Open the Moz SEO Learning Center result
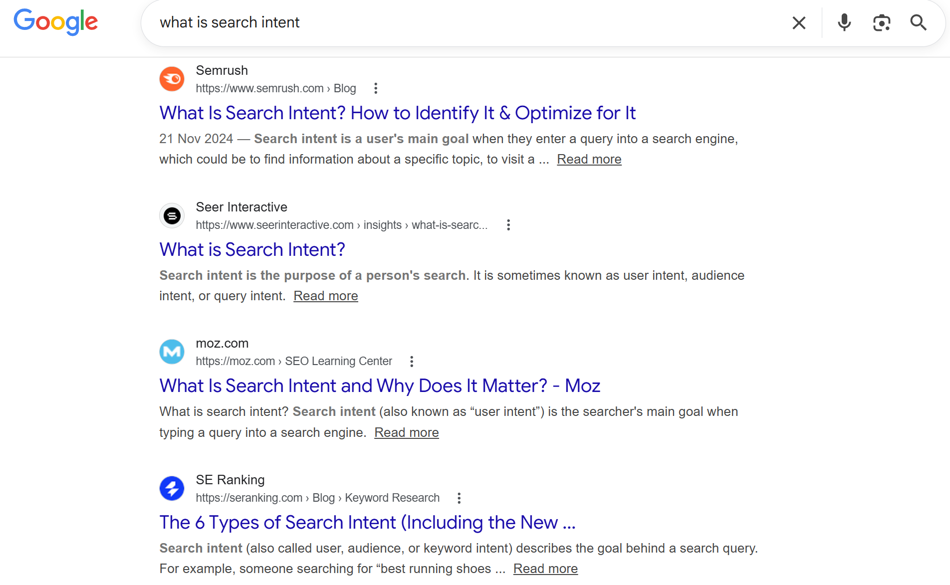950x585 pixels. click(x=379, y=386)
